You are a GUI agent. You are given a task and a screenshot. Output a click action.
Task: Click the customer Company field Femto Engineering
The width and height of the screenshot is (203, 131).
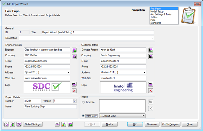123,55
